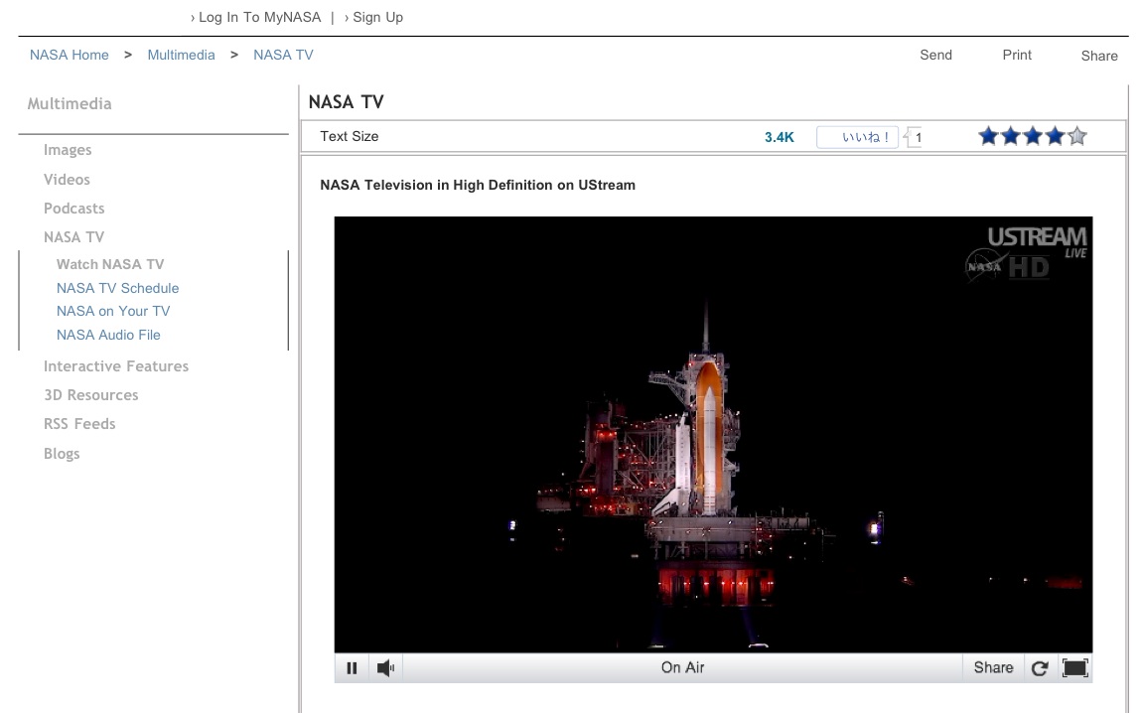This screenshot has width=1142, height=713.
Task: Enter fullscreen mode in the video player
Action: 1075,668
